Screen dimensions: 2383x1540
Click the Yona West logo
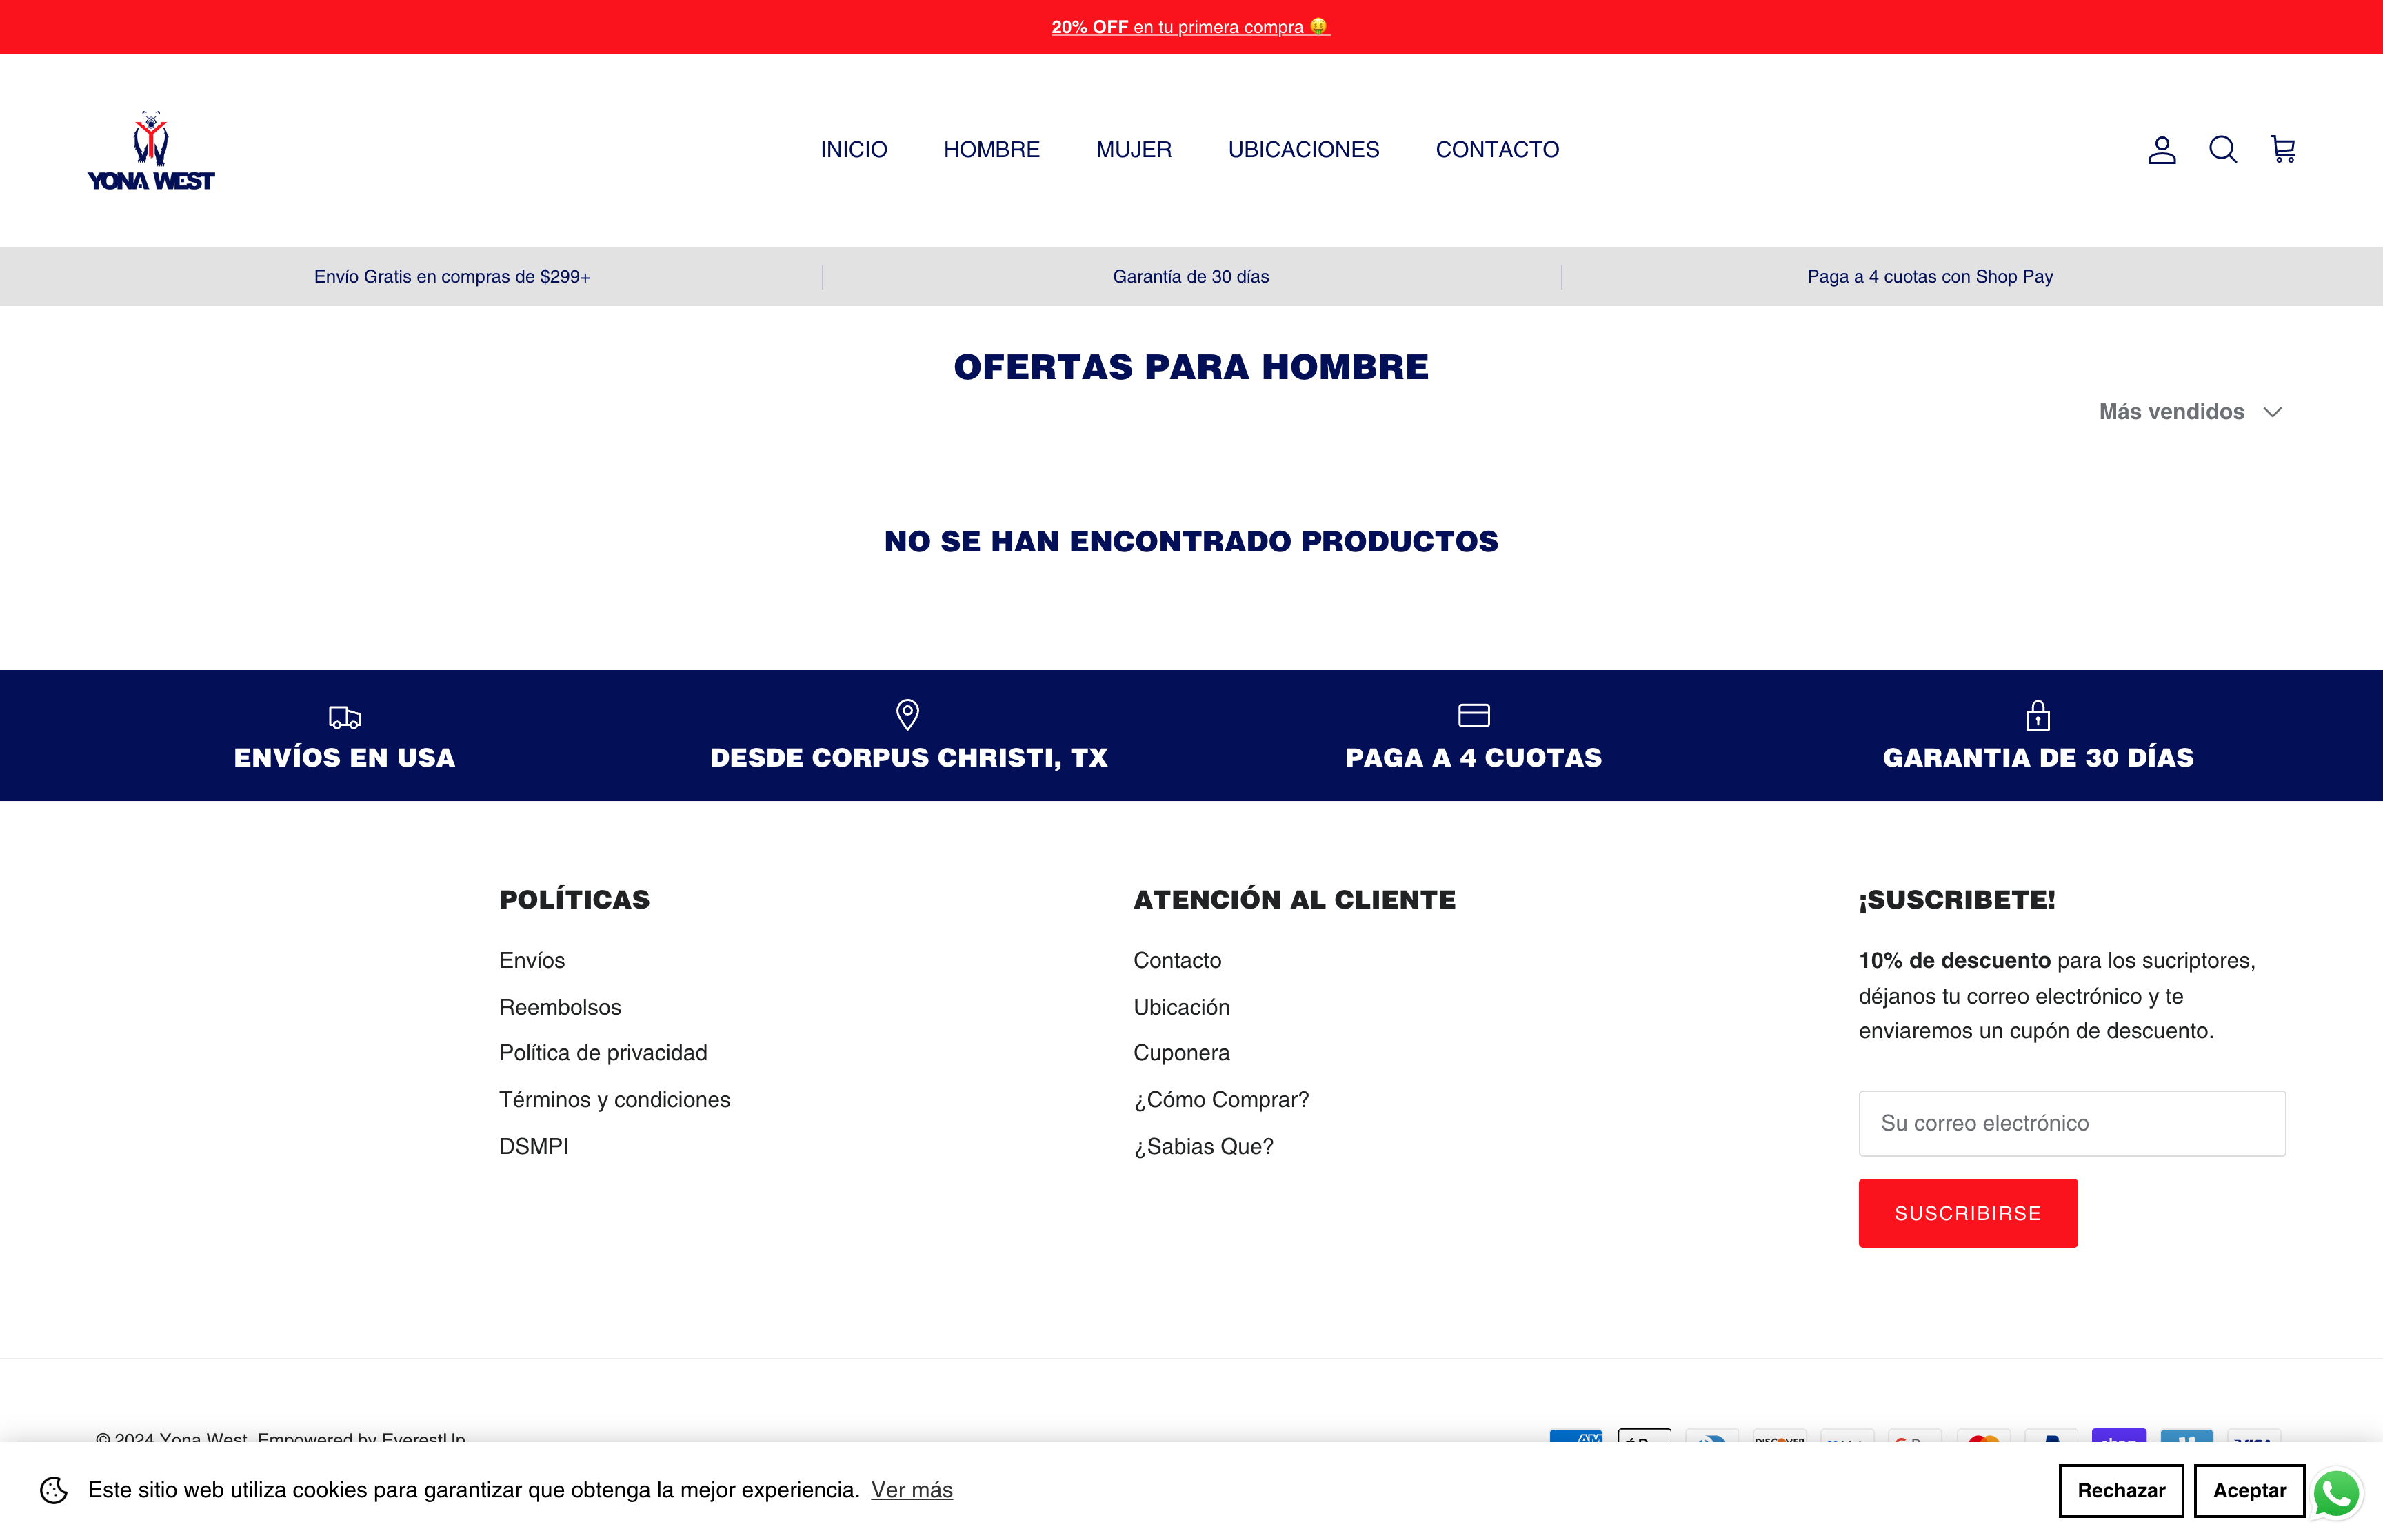coord(151,151)
